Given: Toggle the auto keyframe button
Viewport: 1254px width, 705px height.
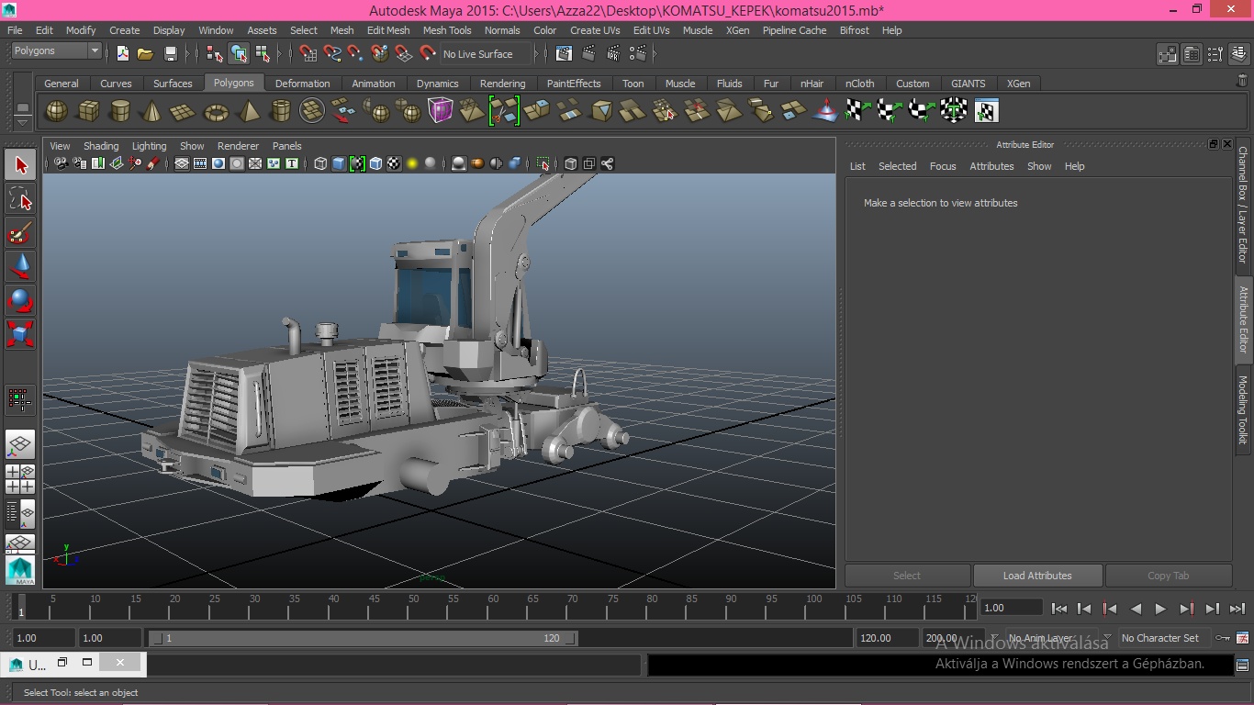Looking at the screenshot, I should click(1223, 637).
